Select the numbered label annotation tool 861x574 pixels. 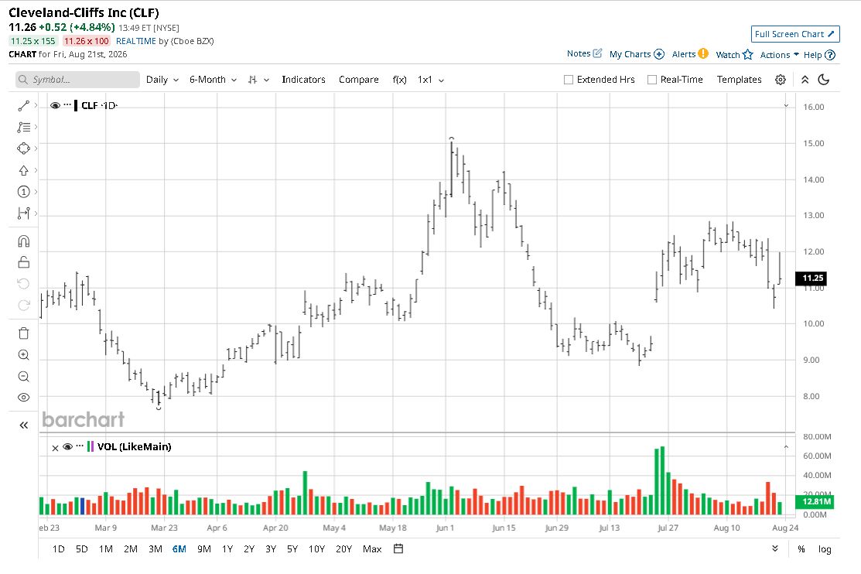click(x=24, y=192)
